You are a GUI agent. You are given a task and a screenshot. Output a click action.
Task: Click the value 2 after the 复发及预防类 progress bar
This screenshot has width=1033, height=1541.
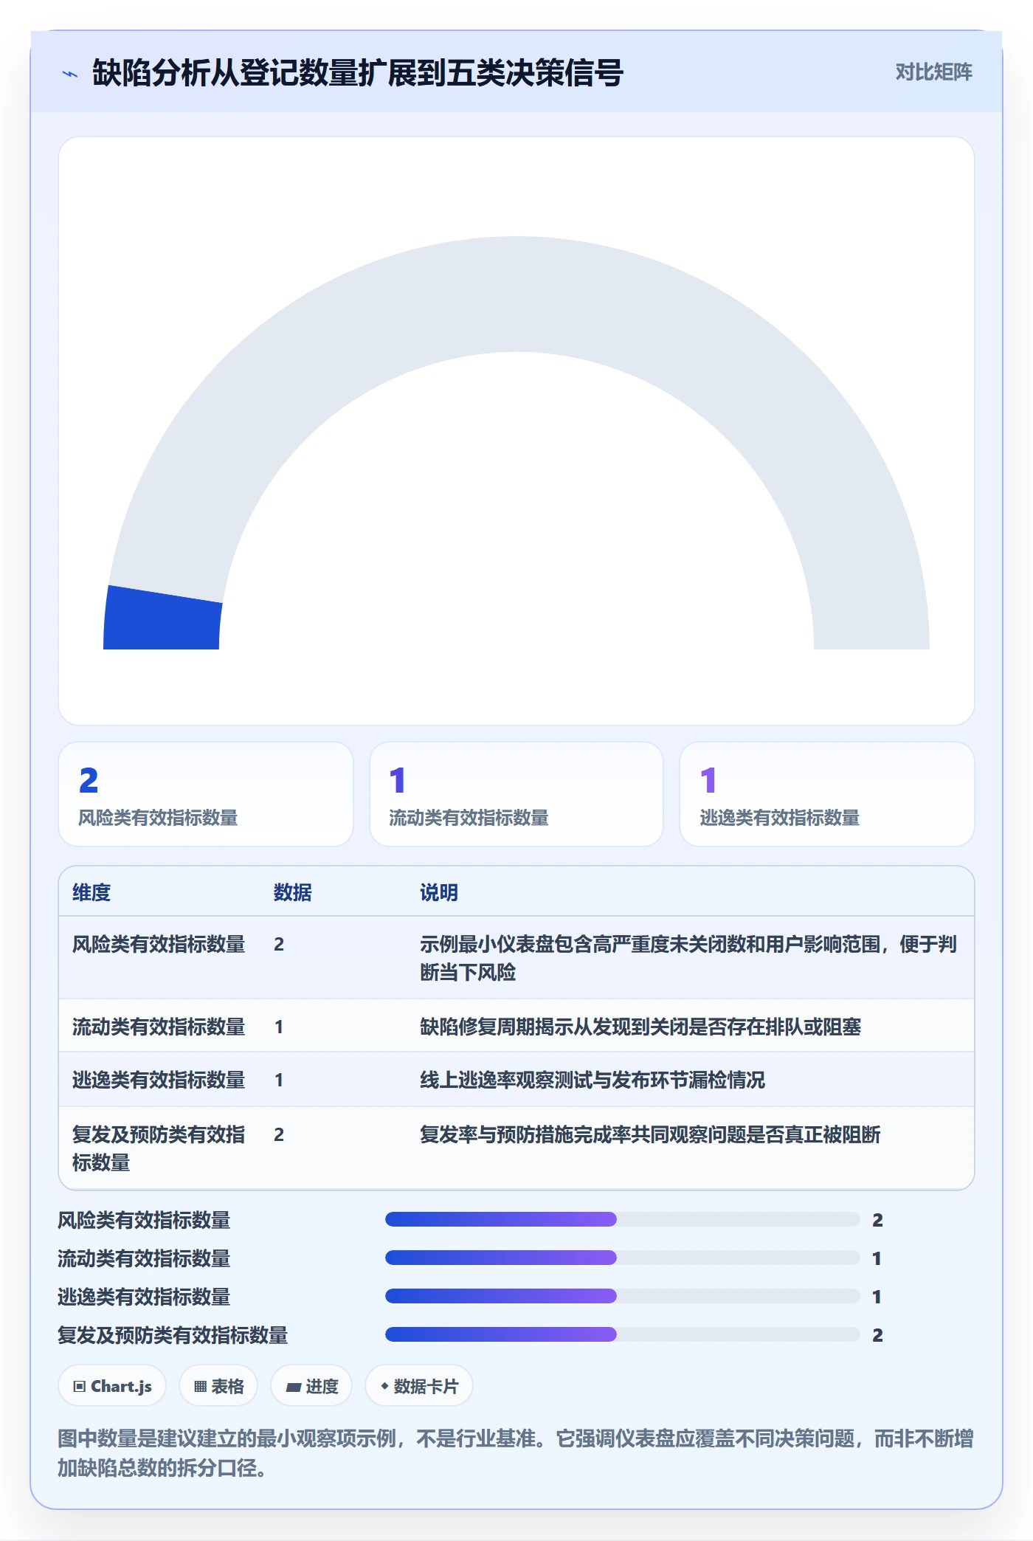point(877,1335)
